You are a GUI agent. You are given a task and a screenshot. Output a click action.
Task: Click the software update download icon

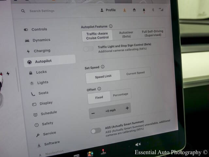124,10
